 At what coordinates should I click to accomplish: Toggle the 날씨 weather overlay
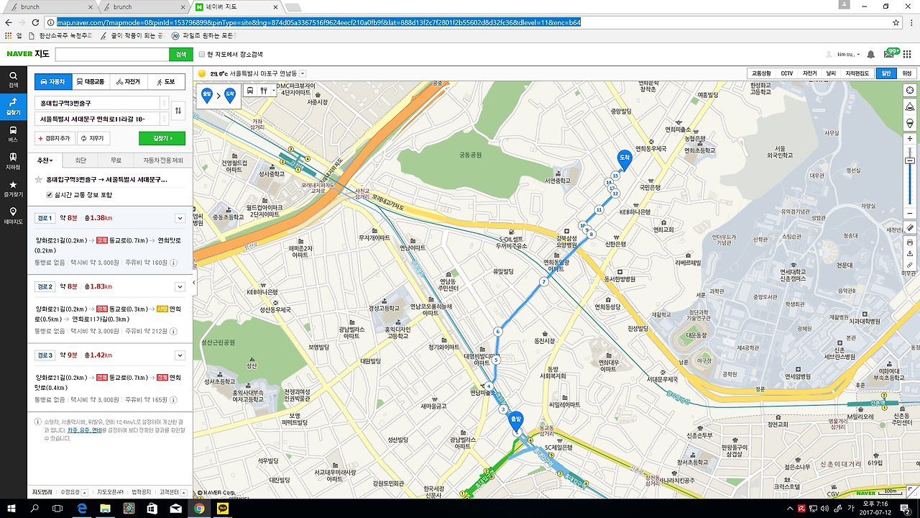[831, 73]
